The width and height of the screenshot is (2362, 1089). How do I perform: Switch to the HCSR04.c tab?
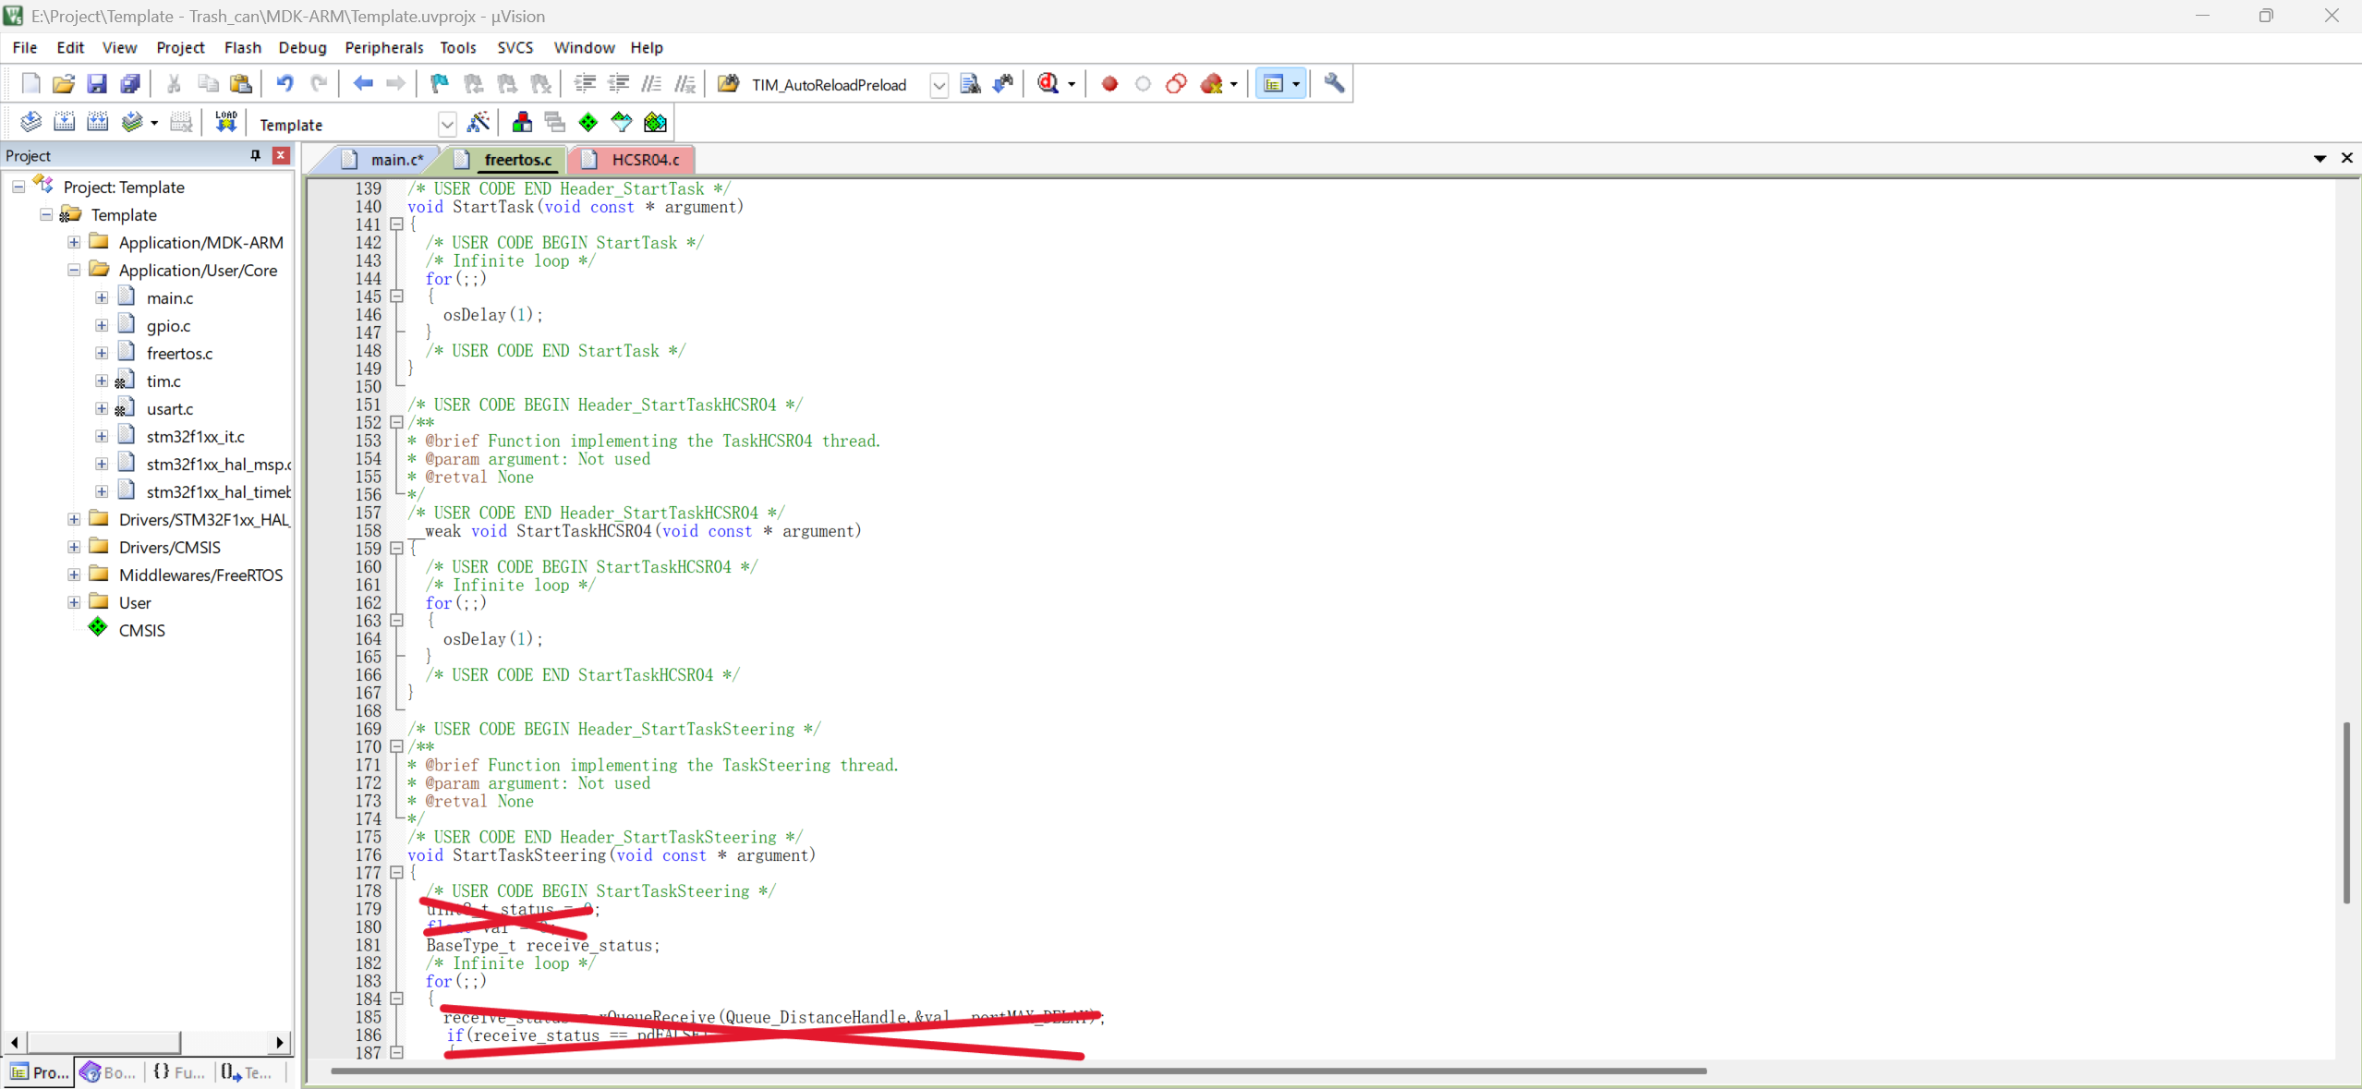[644, 160]
